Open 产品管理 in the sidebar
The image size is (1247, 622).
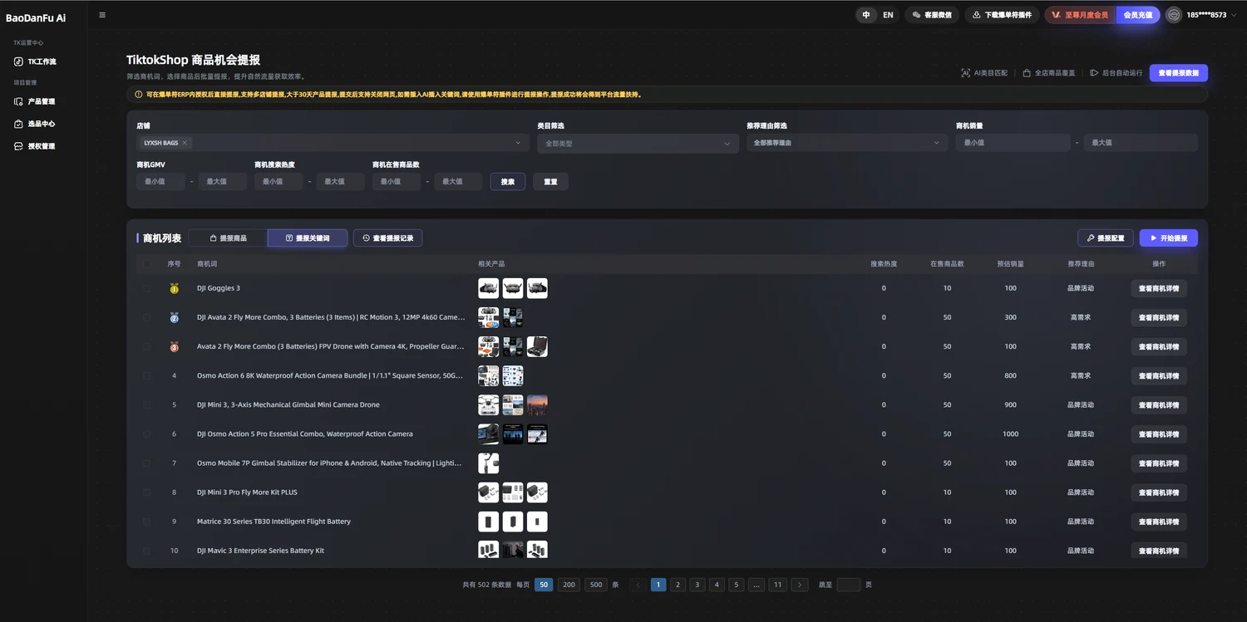click(x=36, y=101)
